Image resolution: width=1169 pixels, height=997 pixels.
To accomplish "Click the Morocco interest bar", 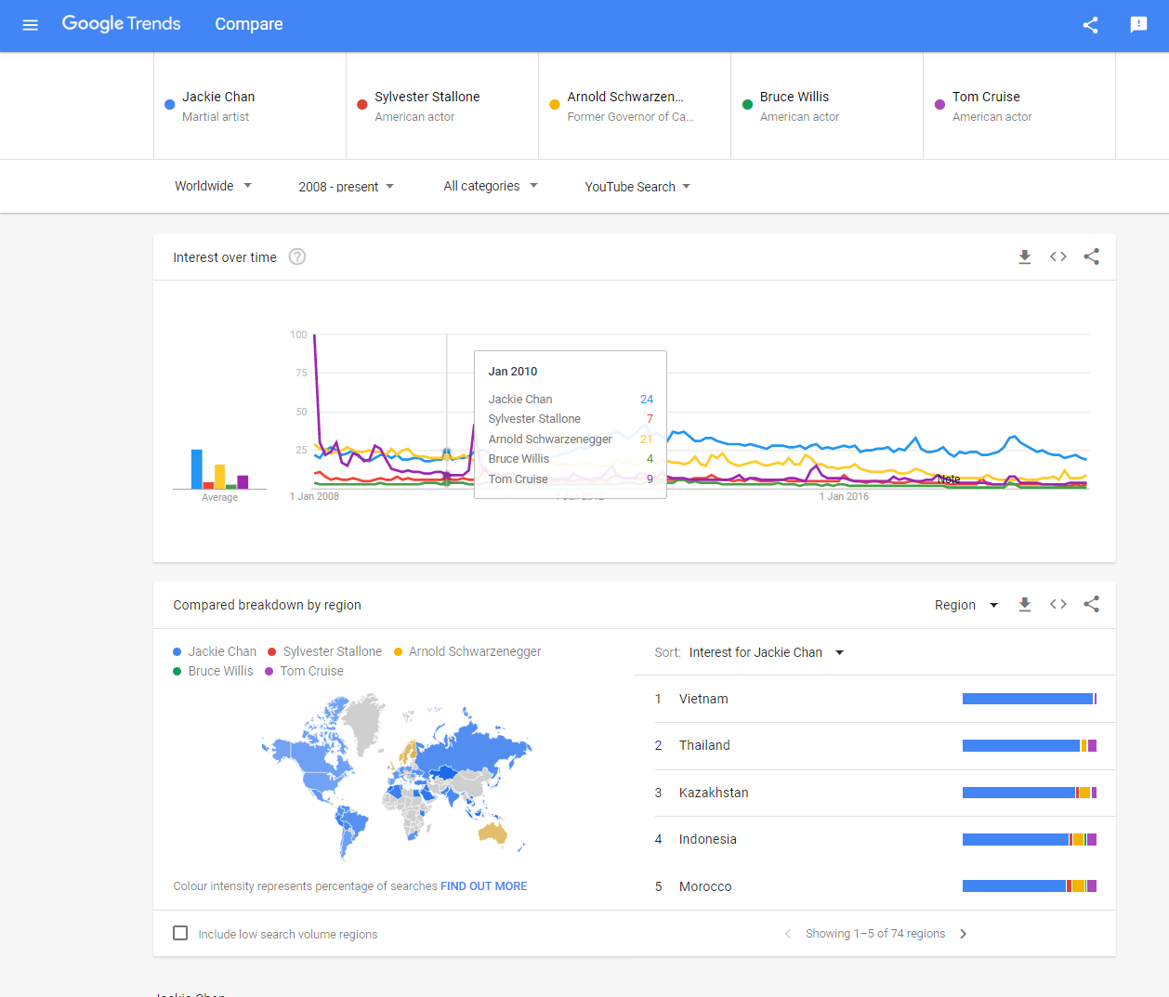I will click(x=1030, y=886).
